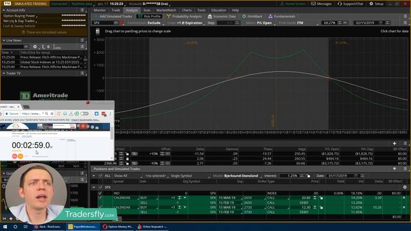Open Positions and Simulated Trades filter icon
The image size is (411, 231).
(394, 169)
